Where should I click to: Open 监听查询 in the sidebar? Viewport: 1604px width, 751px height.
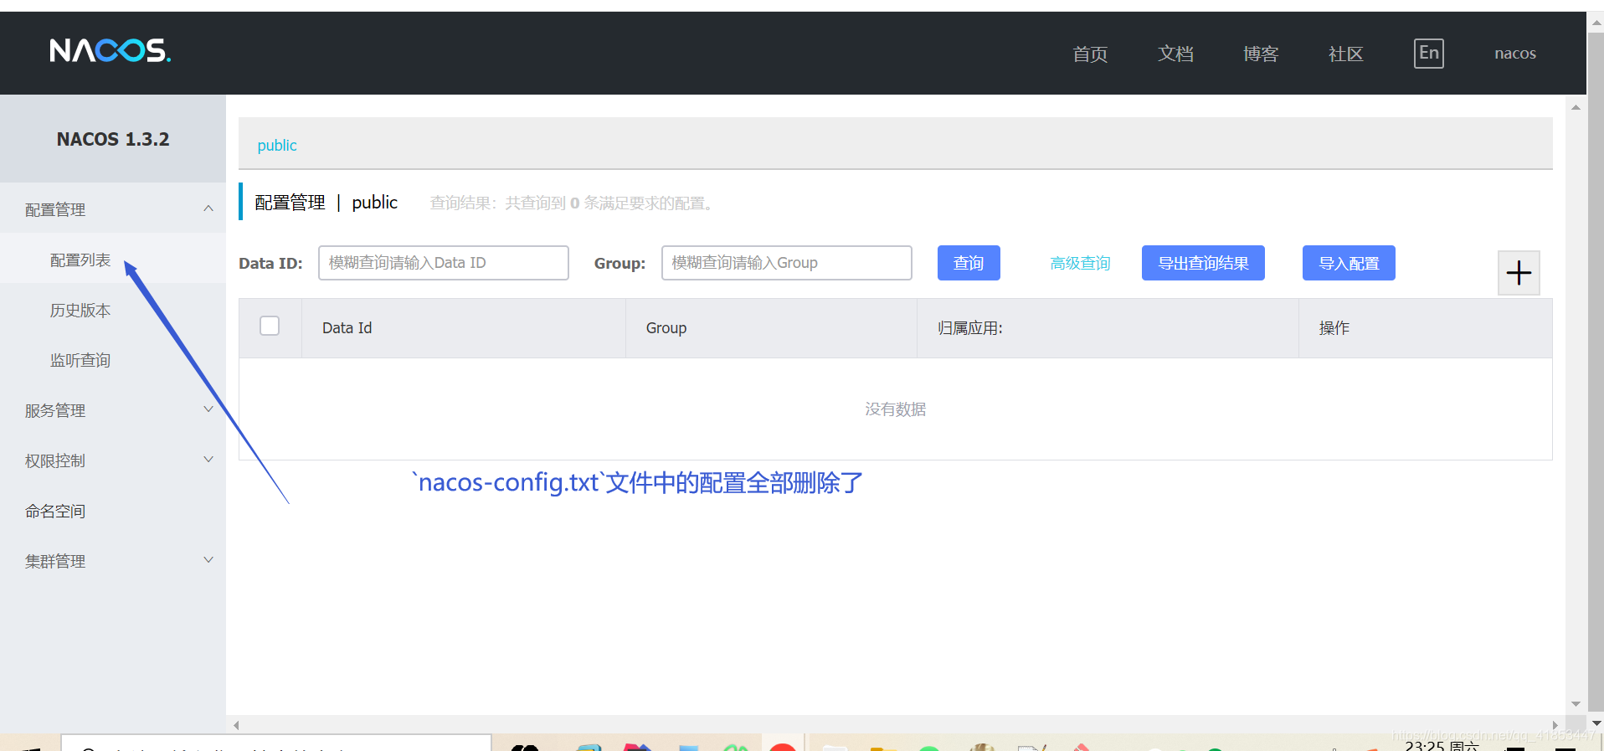(80, 361)
